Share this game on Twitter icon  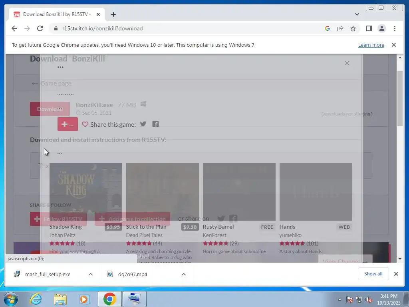(143, 124)
